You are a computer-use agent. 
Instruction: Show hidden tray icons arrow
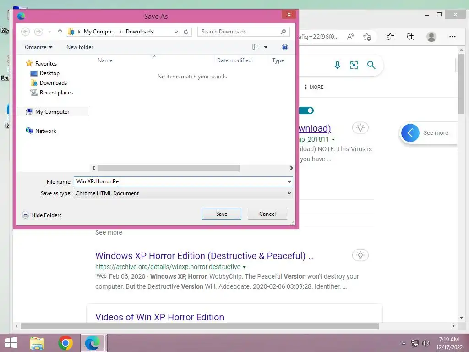coord(404,343)
